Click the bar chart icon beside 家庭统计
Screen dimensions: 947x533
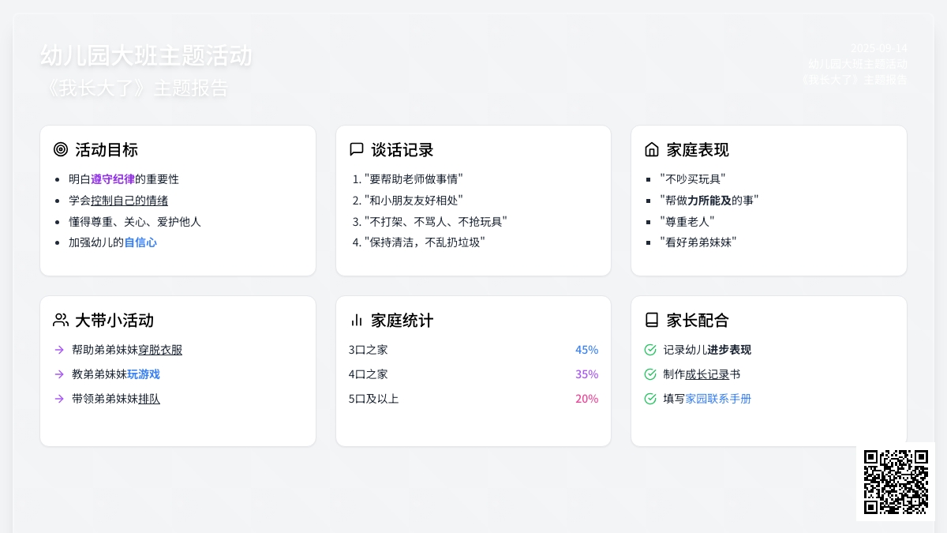pos(357,320)
